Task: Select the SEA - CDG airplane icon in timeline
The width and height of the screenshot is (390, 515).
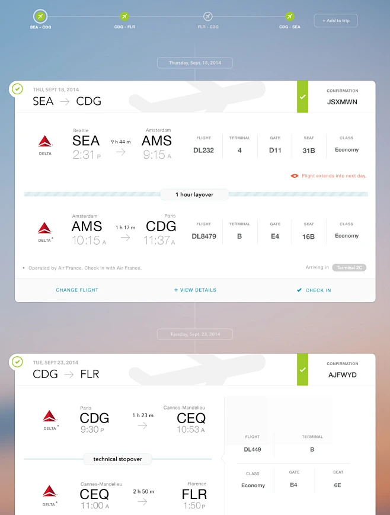Action: pos(40,17)
